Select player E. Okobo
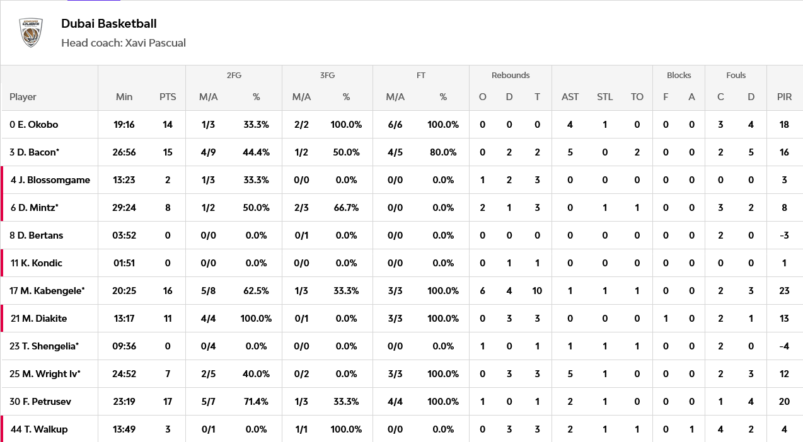The height and width of the screenshot is (442, 803). (34, 125)
